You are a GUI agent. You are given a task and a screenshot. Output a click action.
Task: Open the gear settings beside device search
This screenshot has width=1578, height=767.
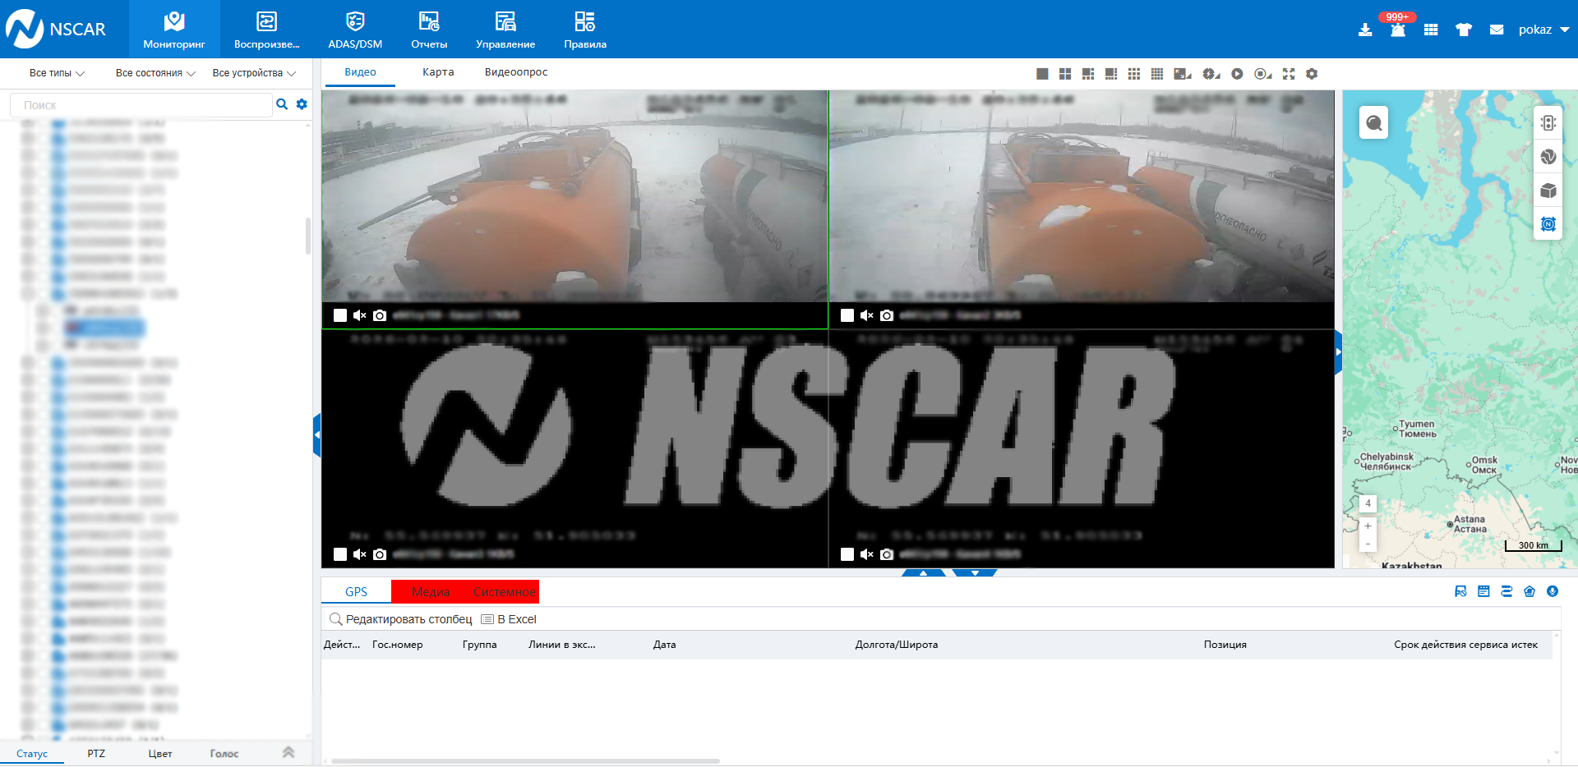click(302, 104)
